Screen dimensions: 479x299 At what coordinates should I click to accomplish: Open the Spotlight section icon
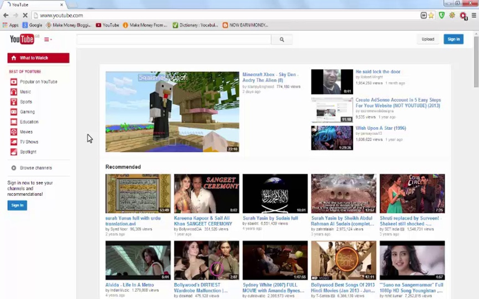[x=13, y=152]
